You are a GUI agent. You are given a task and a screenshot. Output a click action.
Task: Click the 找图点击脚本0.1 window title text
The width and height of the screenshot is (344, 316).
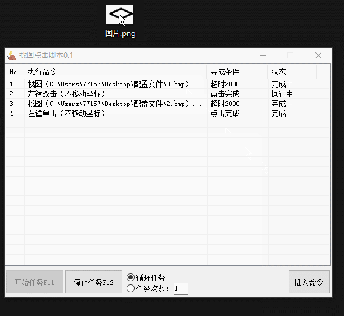pos(46,55)
